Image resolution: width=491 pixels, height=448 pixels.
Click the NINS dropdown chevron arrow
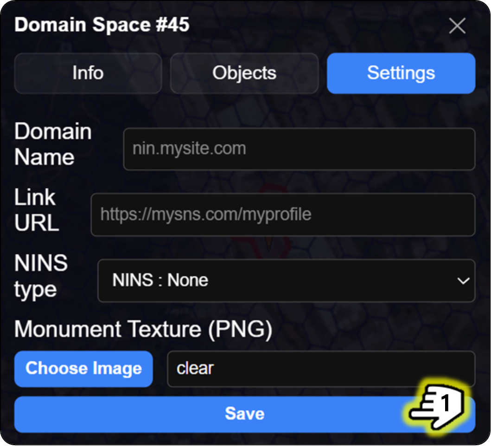click(462, 281)
